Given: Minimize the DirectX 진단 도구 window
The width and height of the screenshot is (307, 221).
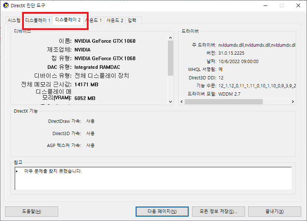Looking at the screenshot, I should point(266,6).
